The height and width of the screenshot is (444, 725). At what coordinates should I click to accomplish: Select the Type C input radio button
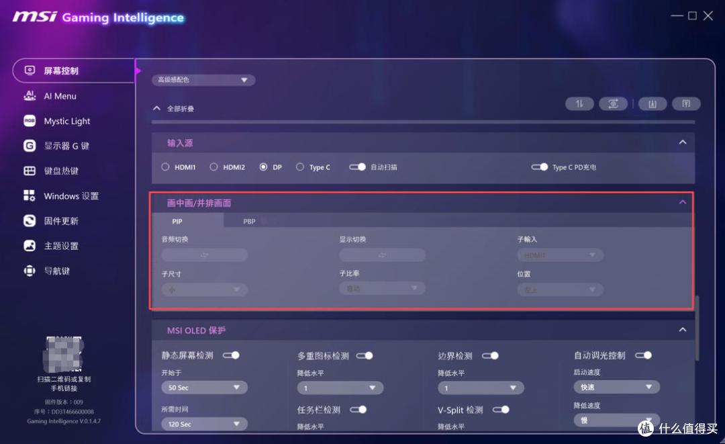[x=300, y=167]
